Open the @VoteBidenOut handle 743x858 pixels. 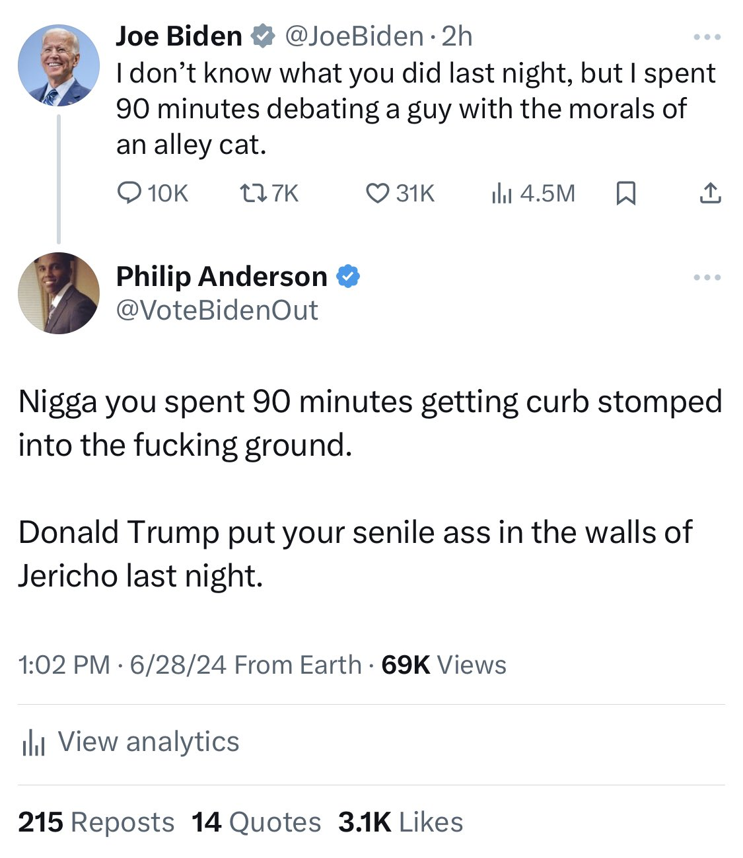click(217, 310)
